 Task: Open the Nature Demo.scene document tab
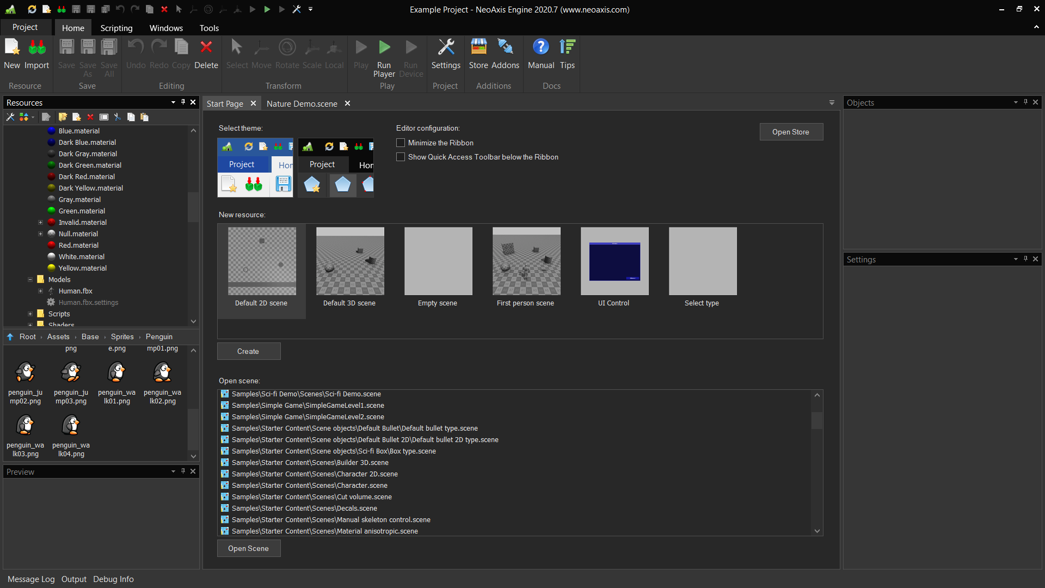coord(302,103)
